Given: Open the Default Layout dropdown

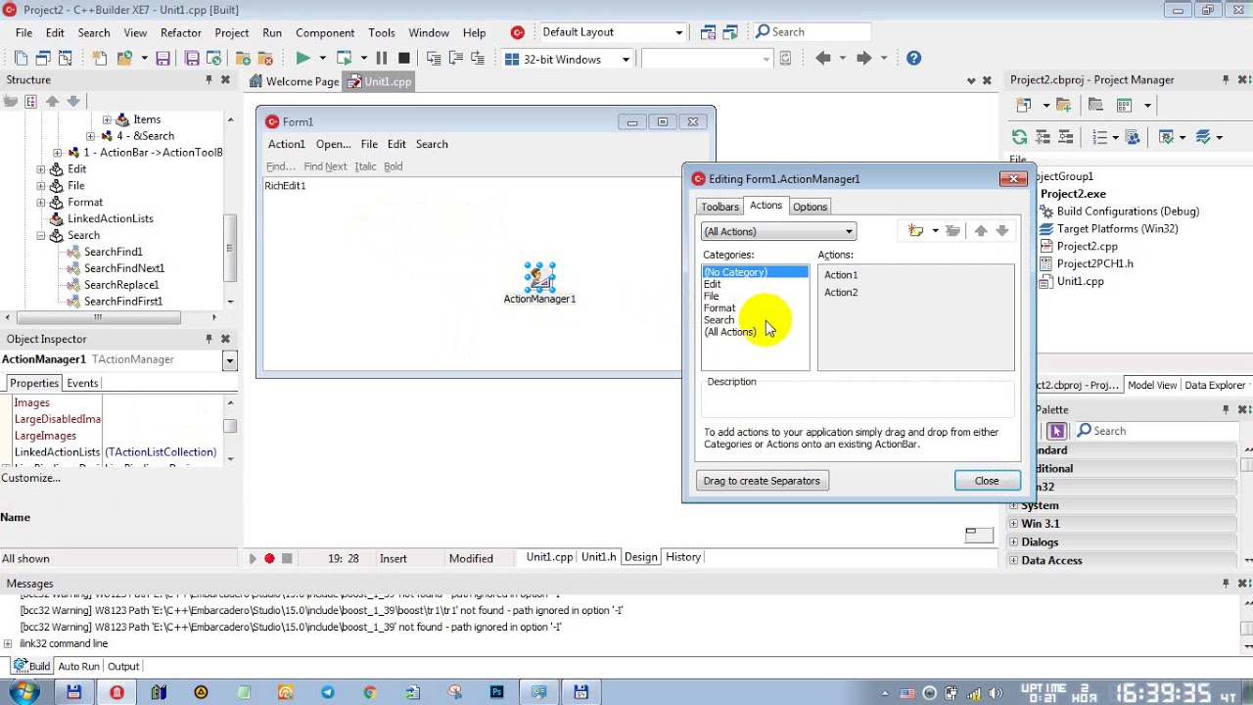Looking at the screenshot, I should 678,32.
